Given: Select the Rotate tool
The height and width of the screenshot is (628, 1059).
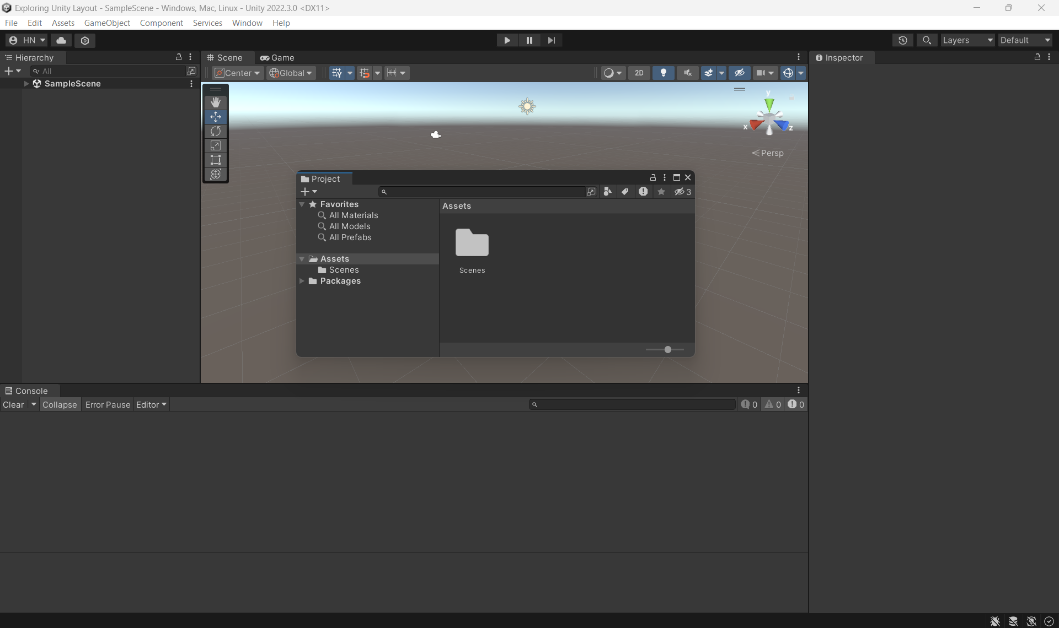Looking at the screenshot, I should (x=216, y=131).
